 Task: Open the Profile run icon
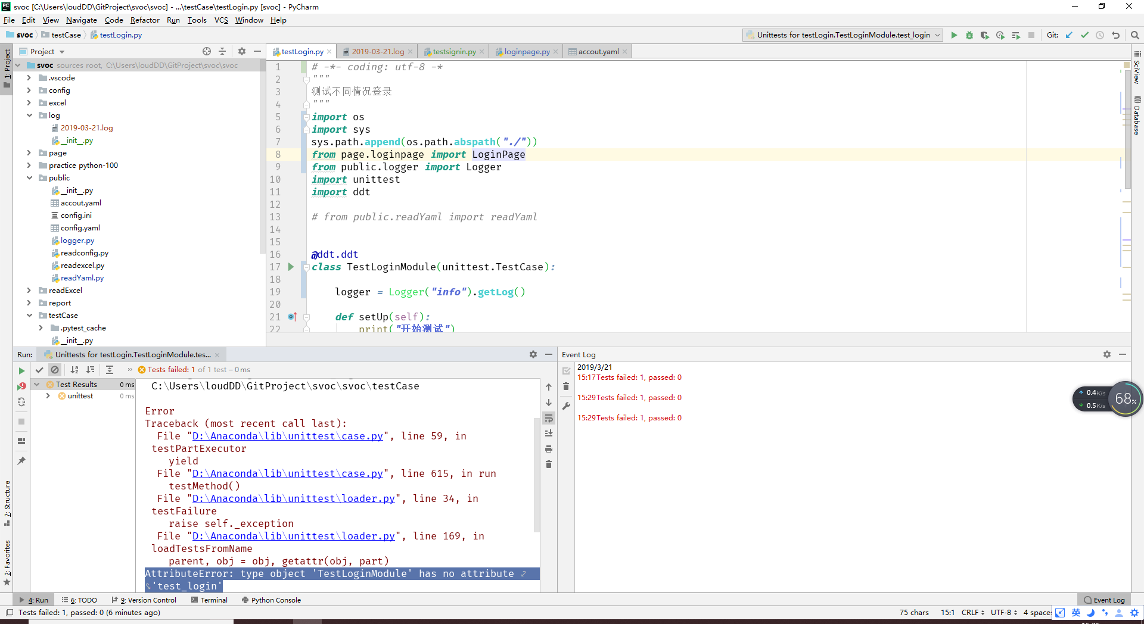[1000, 35]
